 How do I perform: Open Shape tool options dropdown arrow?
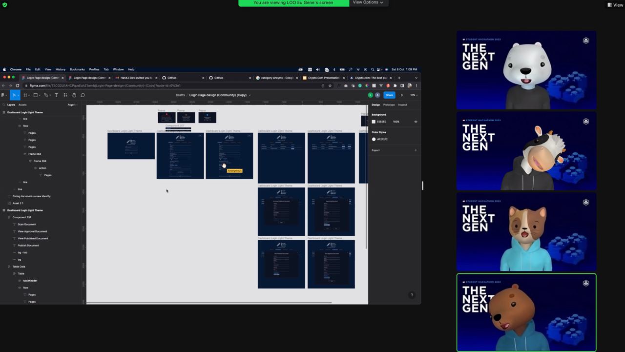[40, 95]
